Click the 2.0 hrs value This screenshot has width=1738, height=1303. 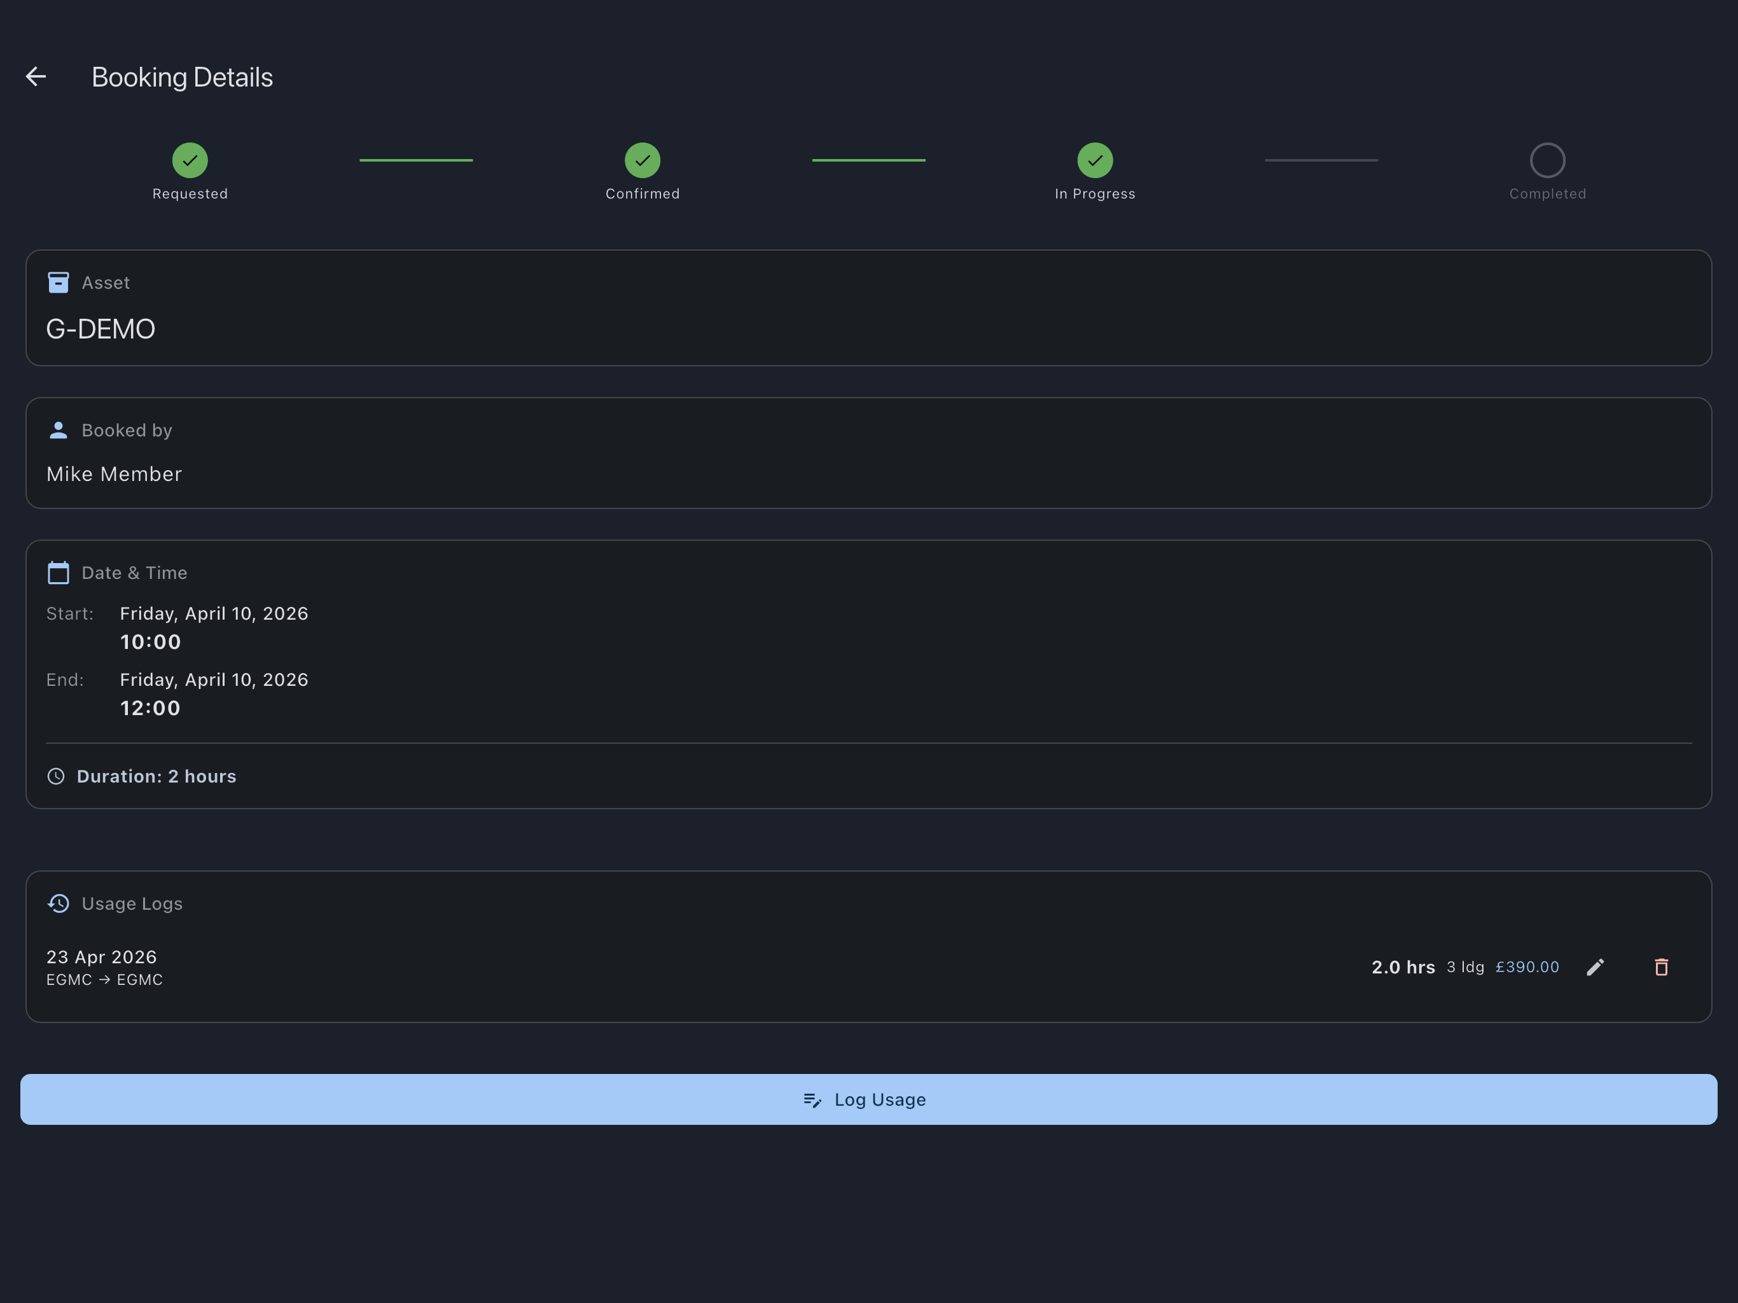(x=1403, y=968)
